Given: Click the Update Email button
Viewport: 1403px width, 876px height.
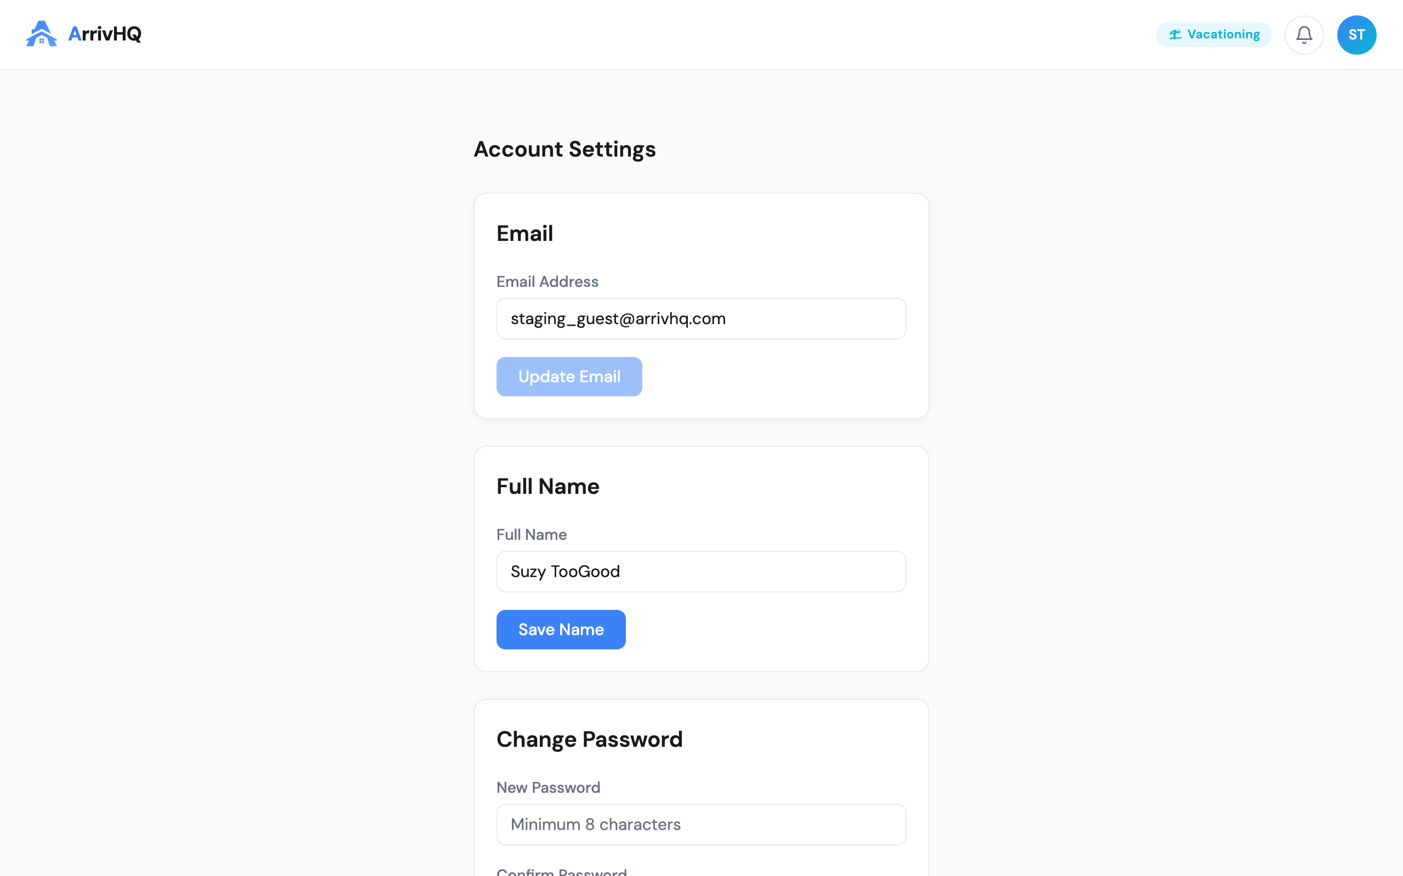Looking at the screenshot, I should coord(569,377).
